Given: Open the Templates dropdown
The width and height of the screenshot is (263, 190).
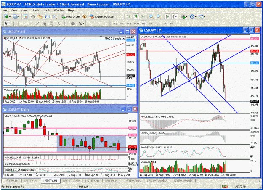Looking at the screenshot, I should tap(202, 16).
